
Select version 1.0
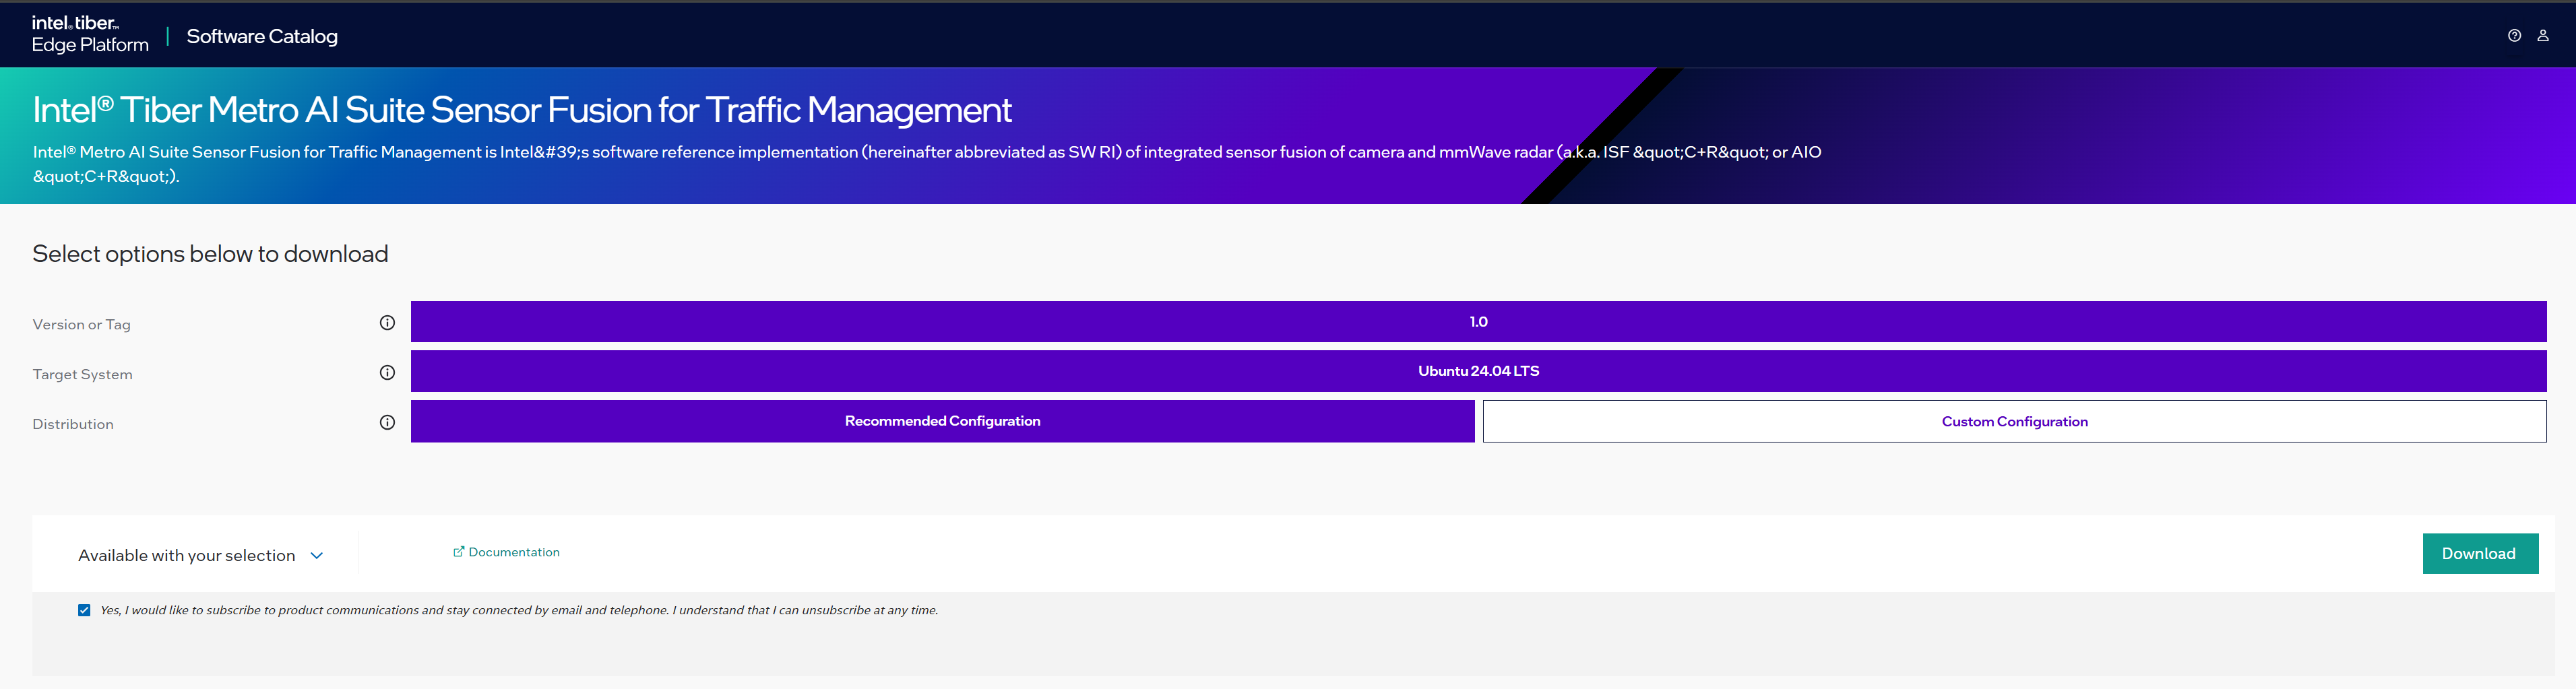[x=1478, y=322]
